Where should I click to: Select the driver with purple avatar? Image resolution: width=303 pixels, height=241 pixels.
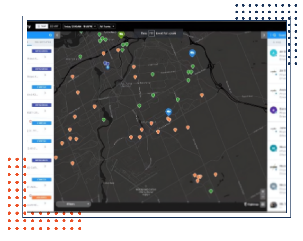pyautogui.click(x=274, y=110)
